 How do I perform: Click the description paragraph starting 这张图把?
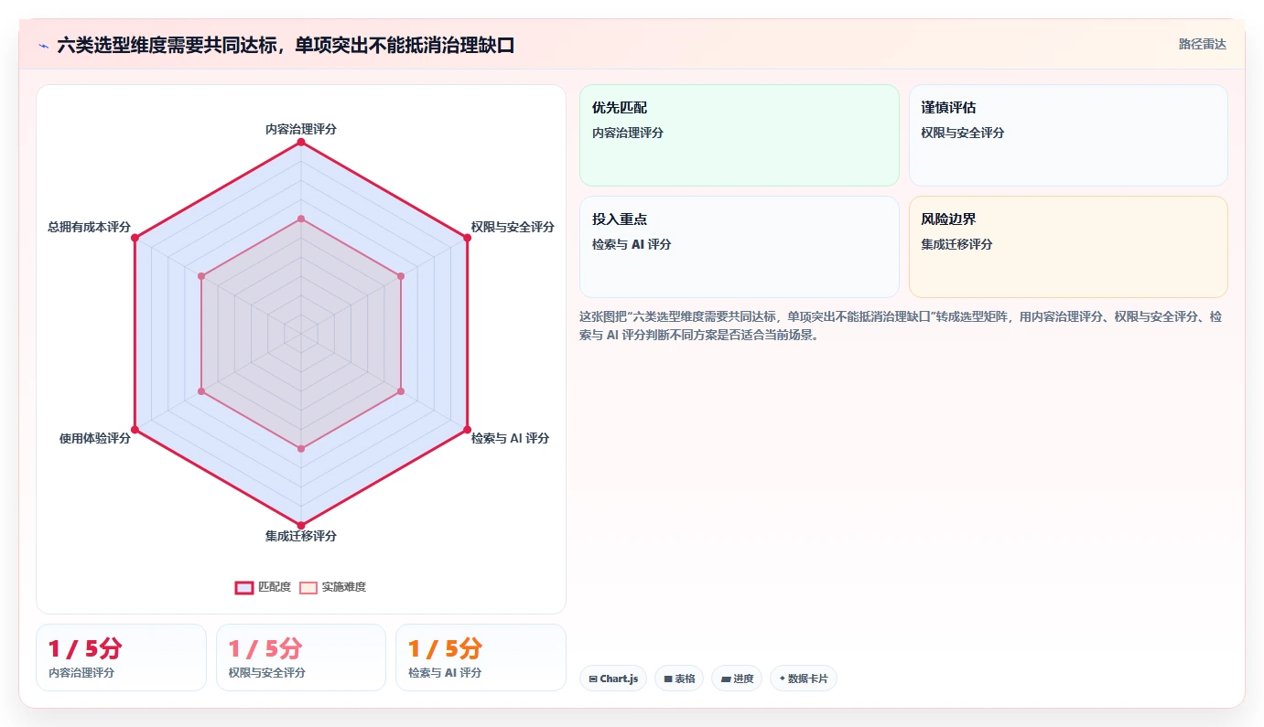[900, 326]
